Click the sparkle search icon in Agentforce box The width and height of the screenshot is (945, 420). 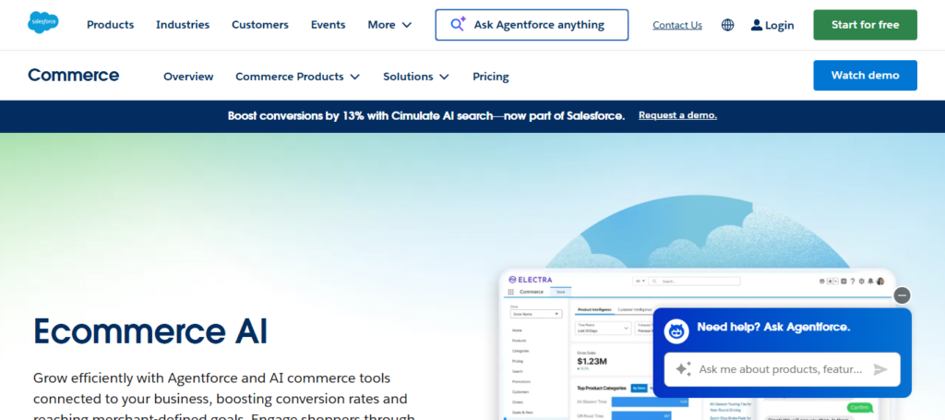[x=459, y=24]
